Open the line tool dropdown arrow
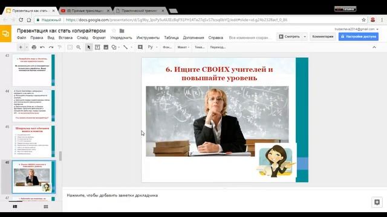Viewport: 387px width, 217px height. (132, 47)
